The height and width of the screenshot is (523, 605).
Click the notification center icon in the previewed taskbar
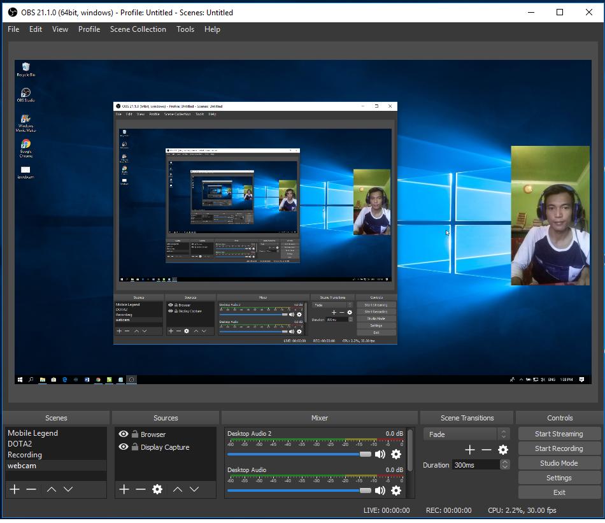(x=581, y=380)
